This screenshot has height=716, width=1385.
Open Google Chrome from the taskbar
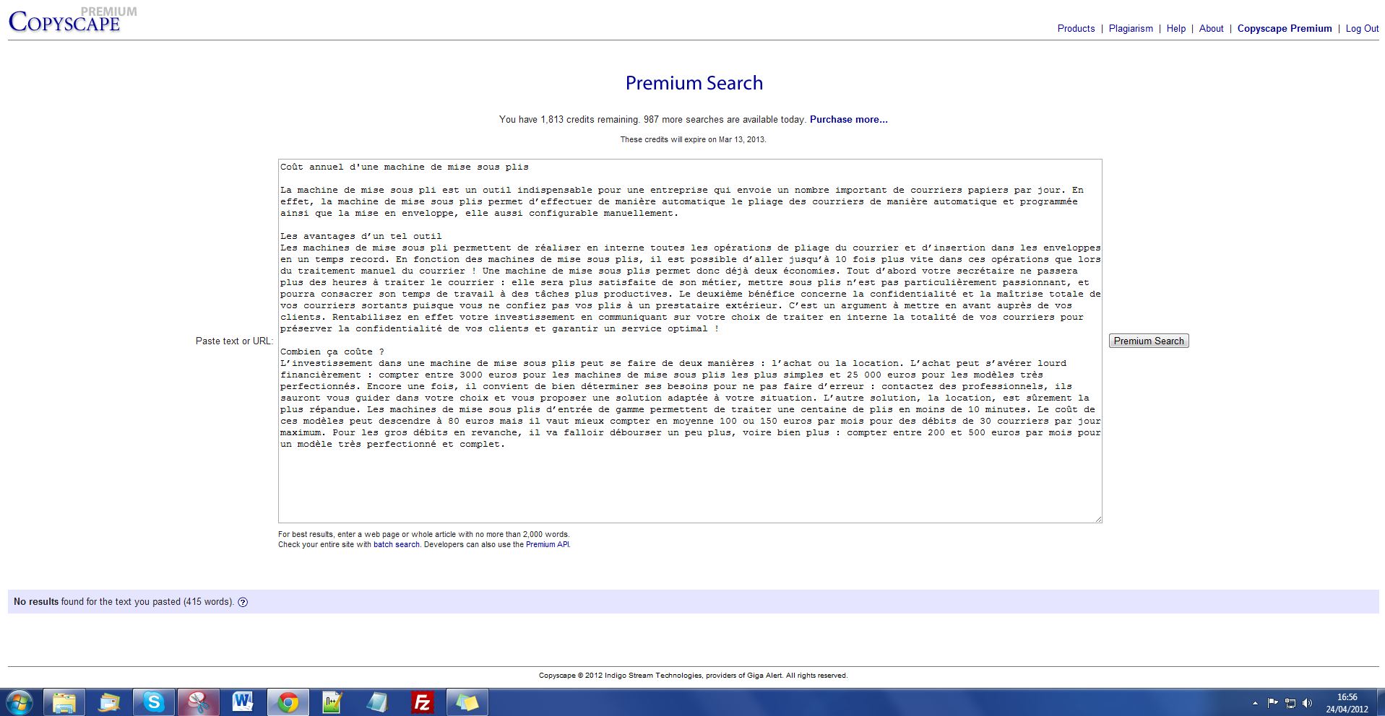[288, 702]
